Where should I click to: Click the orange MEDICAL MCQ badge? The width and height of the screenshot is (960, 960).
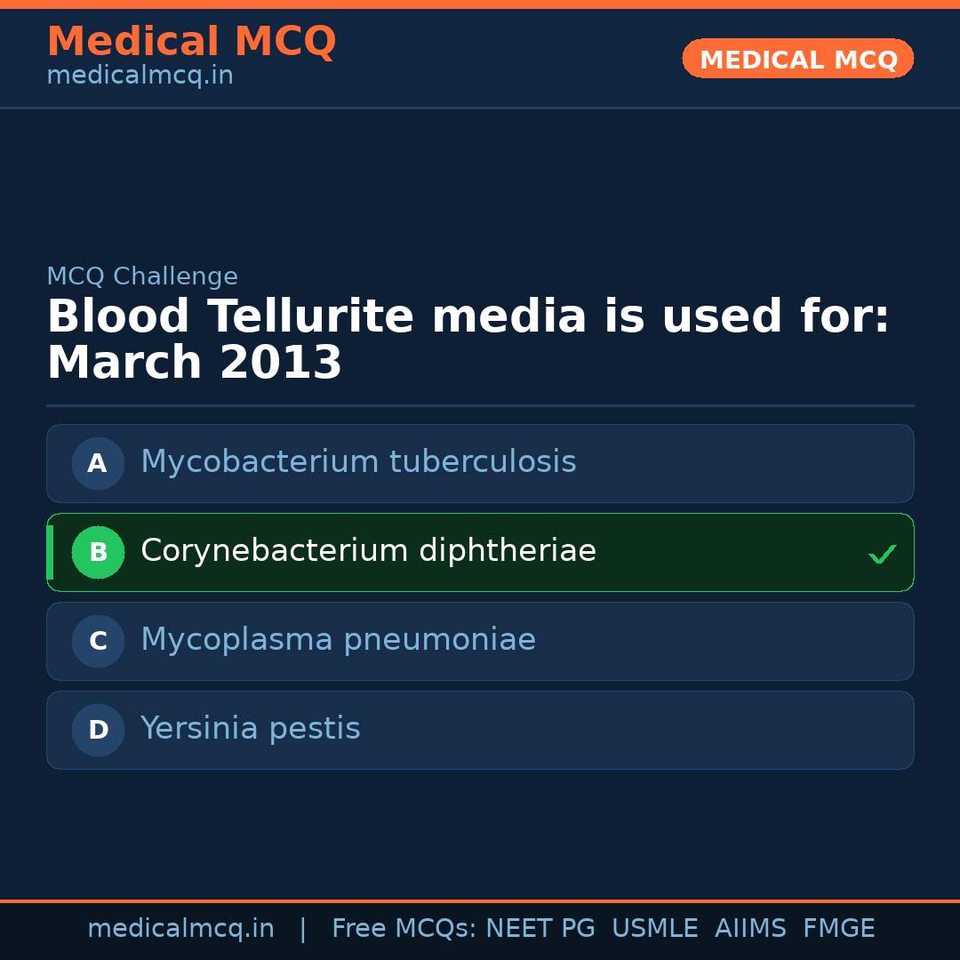tap(798, 60)
